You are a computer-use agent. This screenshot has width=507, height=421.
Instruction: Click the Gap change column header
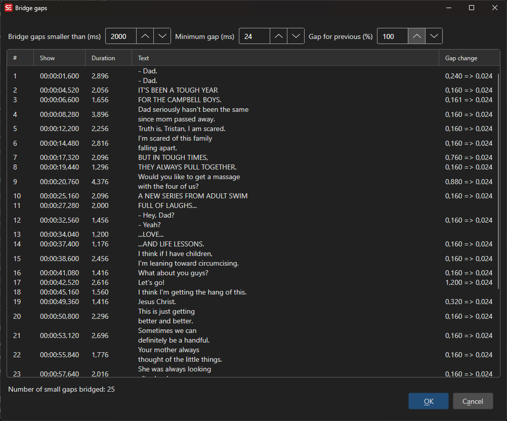(x=460, y=58)
